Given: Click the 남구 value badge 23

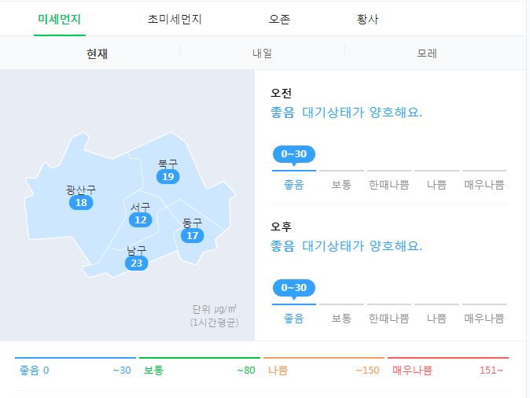Looking at the screenshot, I should click(x=137, y=263).
